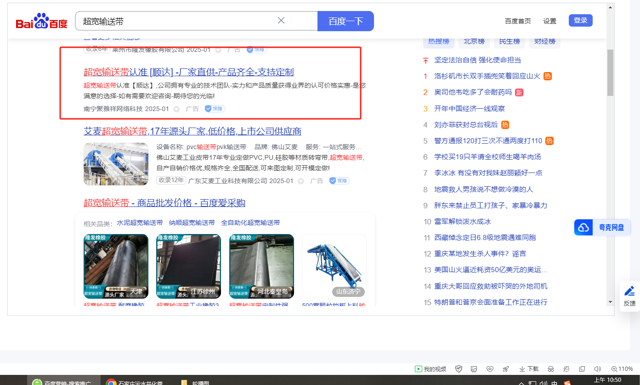Switch to the 财经榜 tab

pyautogui.click(x=544, y=41)
